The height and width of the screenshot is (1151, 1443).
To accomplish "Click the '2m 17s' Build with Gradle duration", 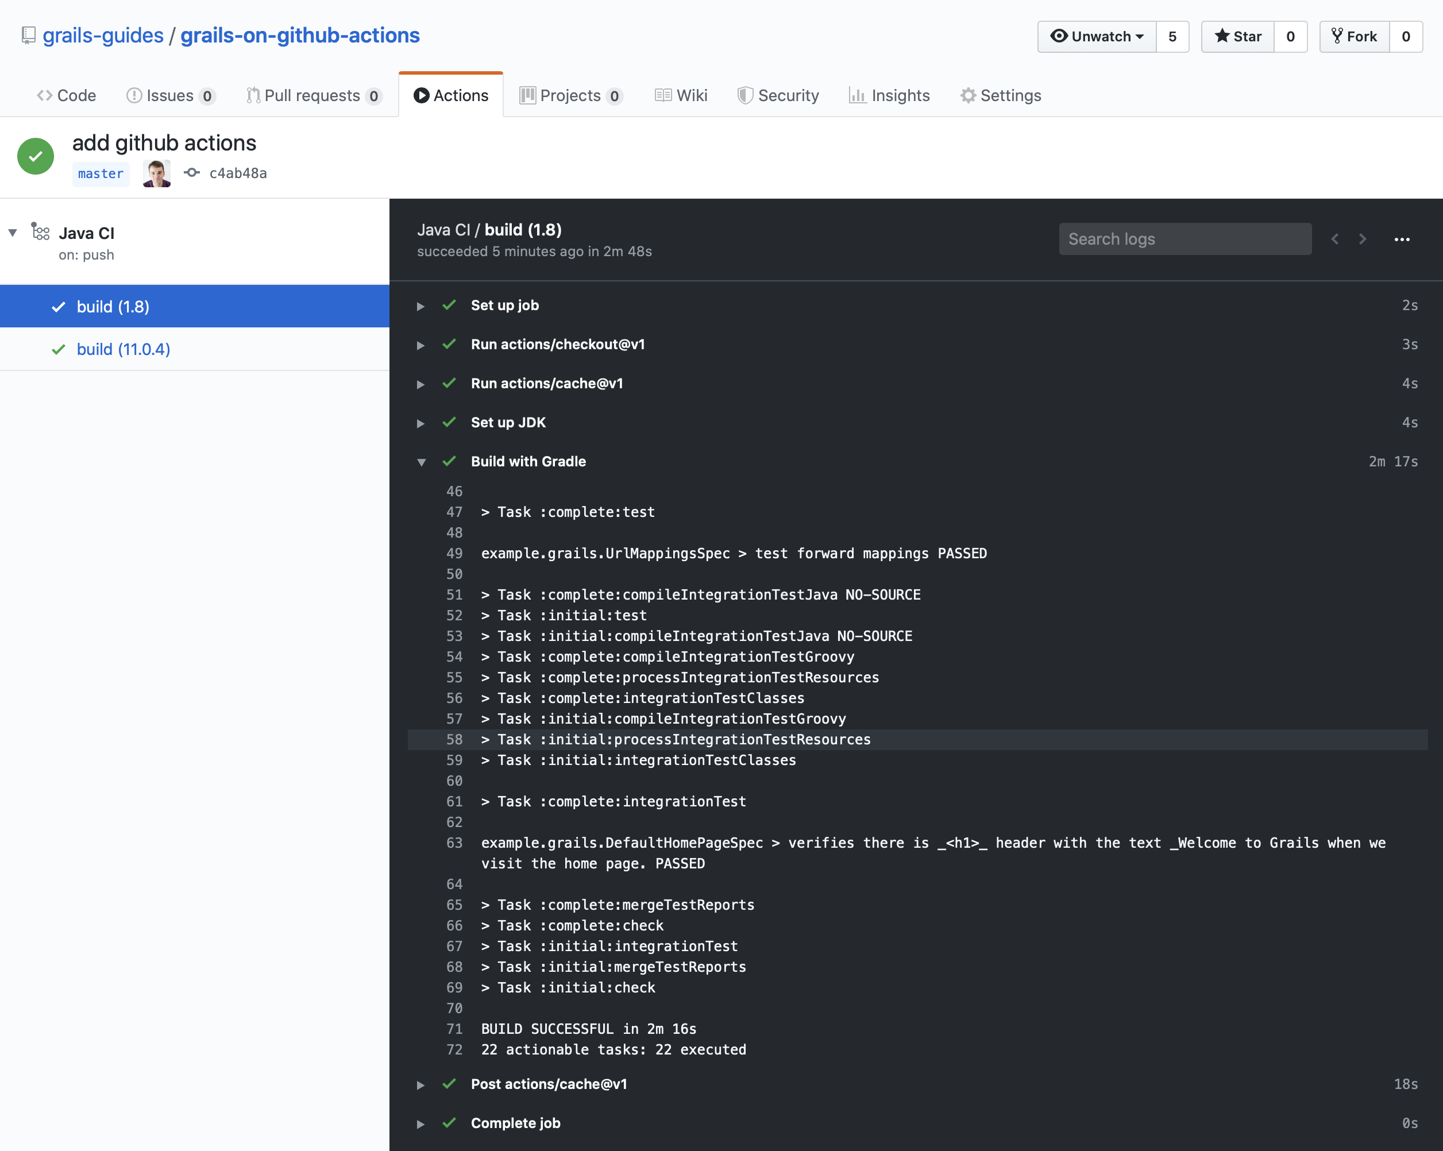I will [1394, 461].
